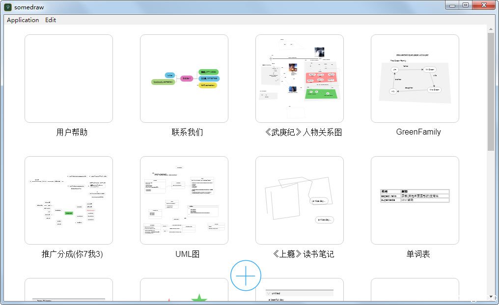The height and width of the screenshot is (305, 499).
Task: Open the partially visible green star thumbnail
Action: [184, 290]
